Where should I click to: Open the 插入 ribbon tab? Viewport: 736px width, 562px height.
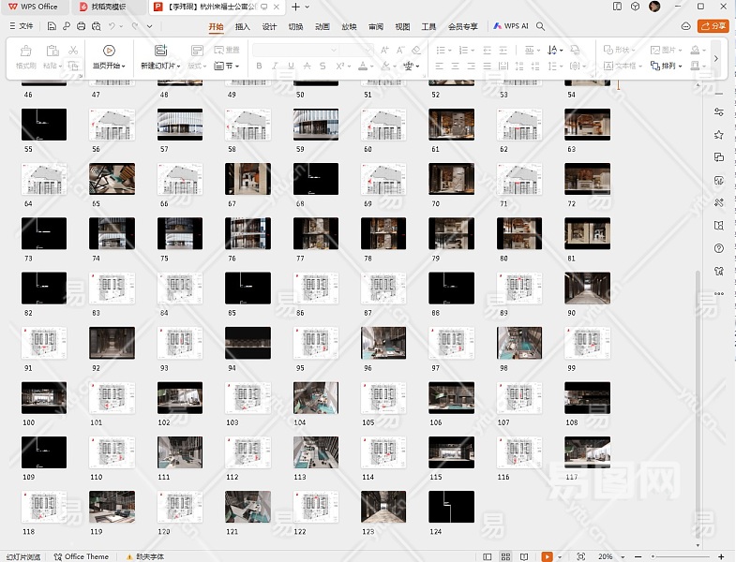pos(243,27)
